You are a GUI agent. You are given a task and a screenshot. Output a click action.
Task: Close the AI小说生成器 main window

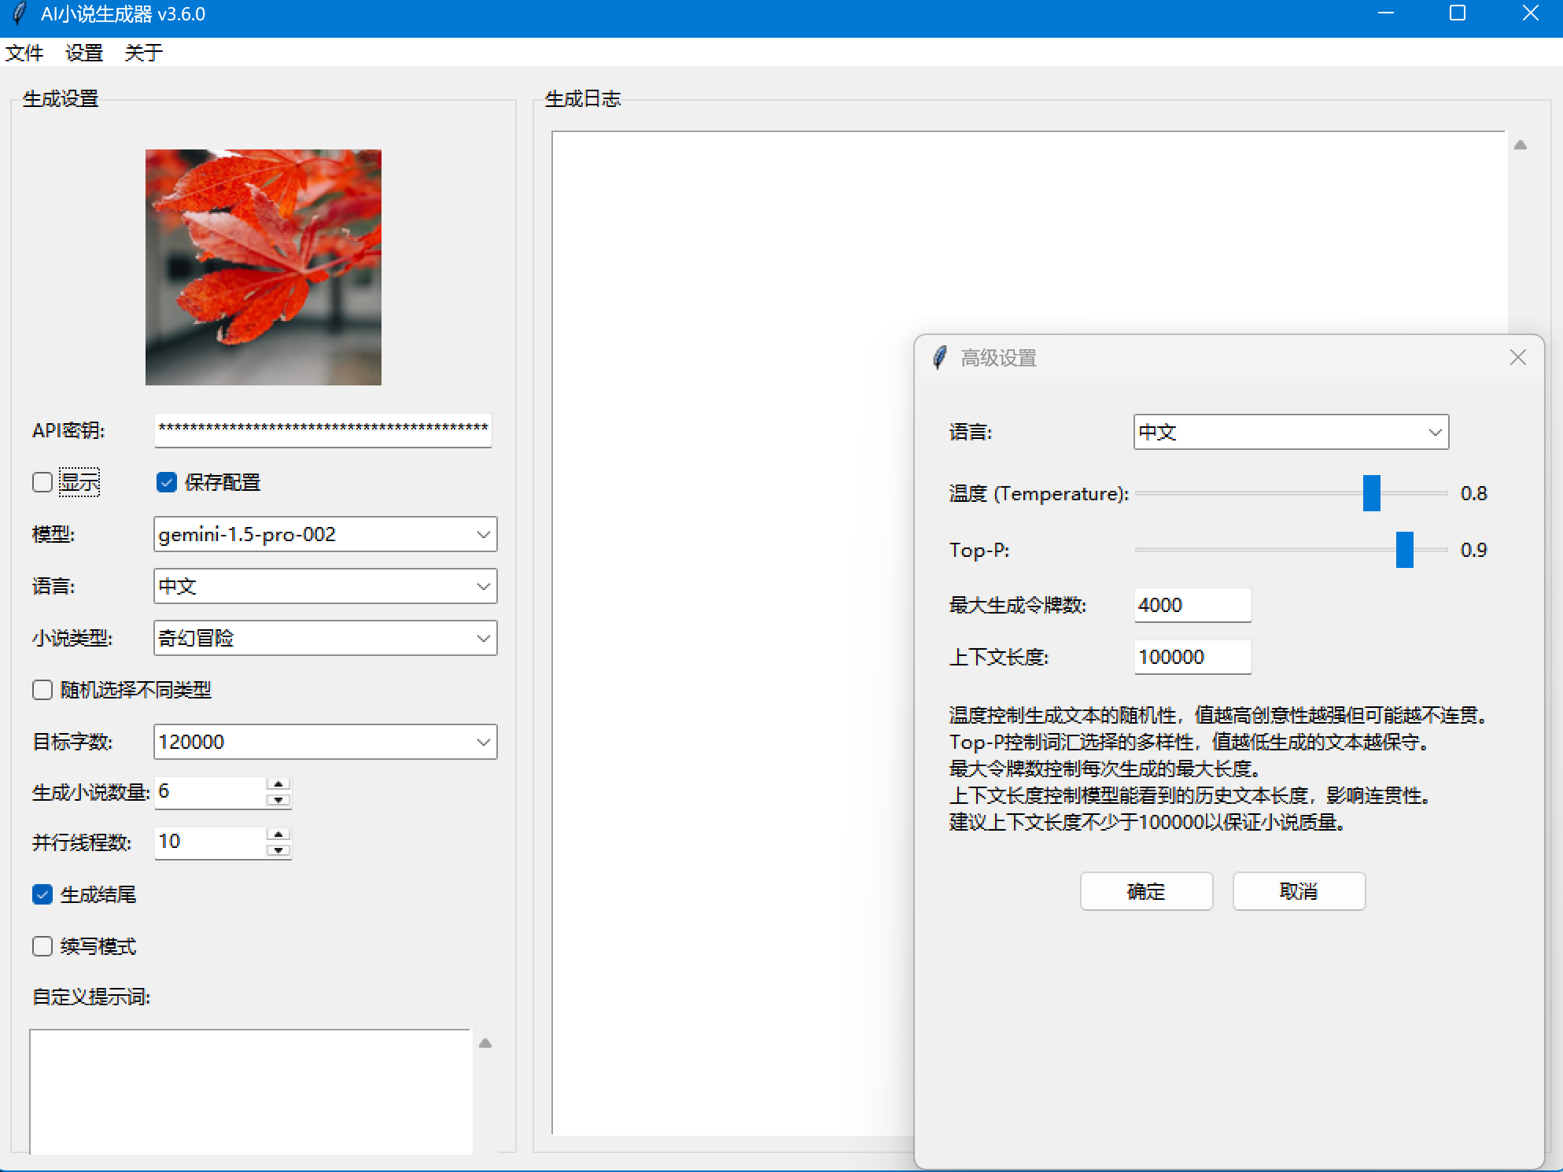pos(1530,13)
